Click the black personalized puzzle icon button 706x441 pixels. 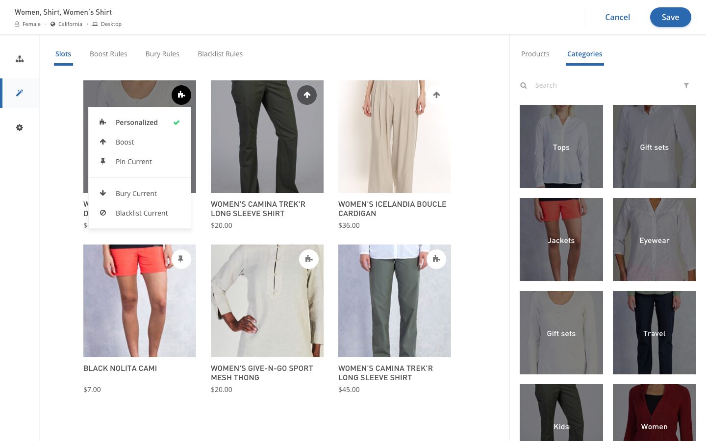181,95
